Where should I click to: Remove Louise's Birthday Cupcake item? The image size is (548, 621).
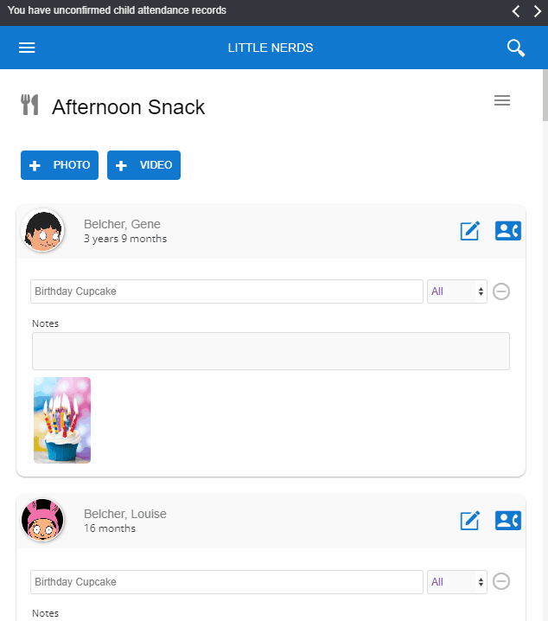(x=501, y=581)
